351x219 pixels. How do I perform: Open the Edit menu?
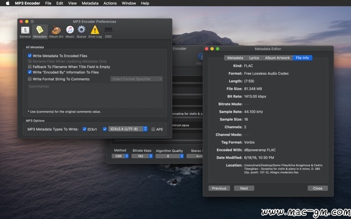tap(59, 3)
